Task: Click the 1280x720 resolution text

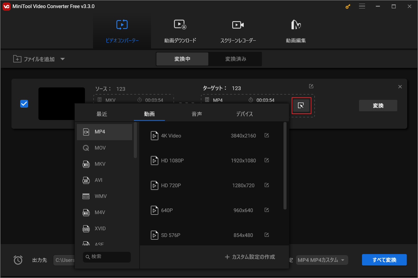Action: click(x=243, y=186)
